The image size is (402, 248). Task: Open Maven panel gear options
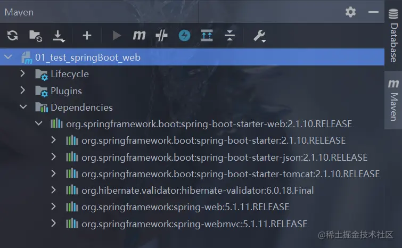click(350, 12)
